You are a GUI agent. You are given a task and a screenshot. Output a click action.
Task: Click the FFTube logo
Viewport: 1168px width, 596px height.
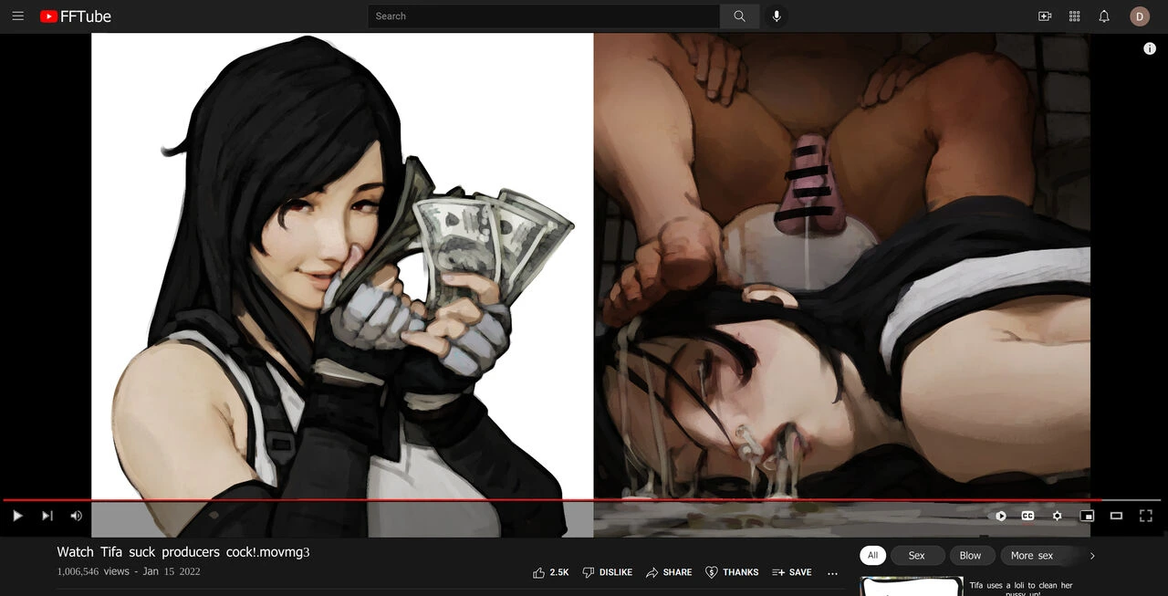pyautogui.click(x=76, y=16)
